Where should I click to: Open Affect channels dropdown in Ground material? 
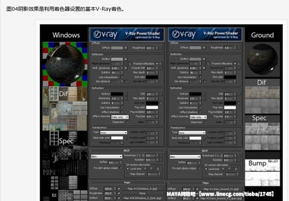pos(198,117)
